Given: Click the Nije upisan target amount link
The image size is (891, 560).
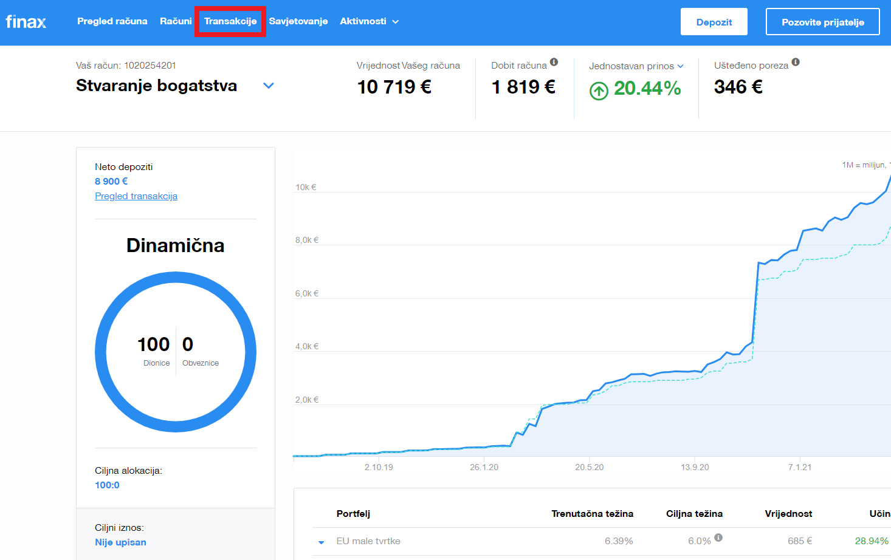Looking at the screenshot, I should pos(120,542).
